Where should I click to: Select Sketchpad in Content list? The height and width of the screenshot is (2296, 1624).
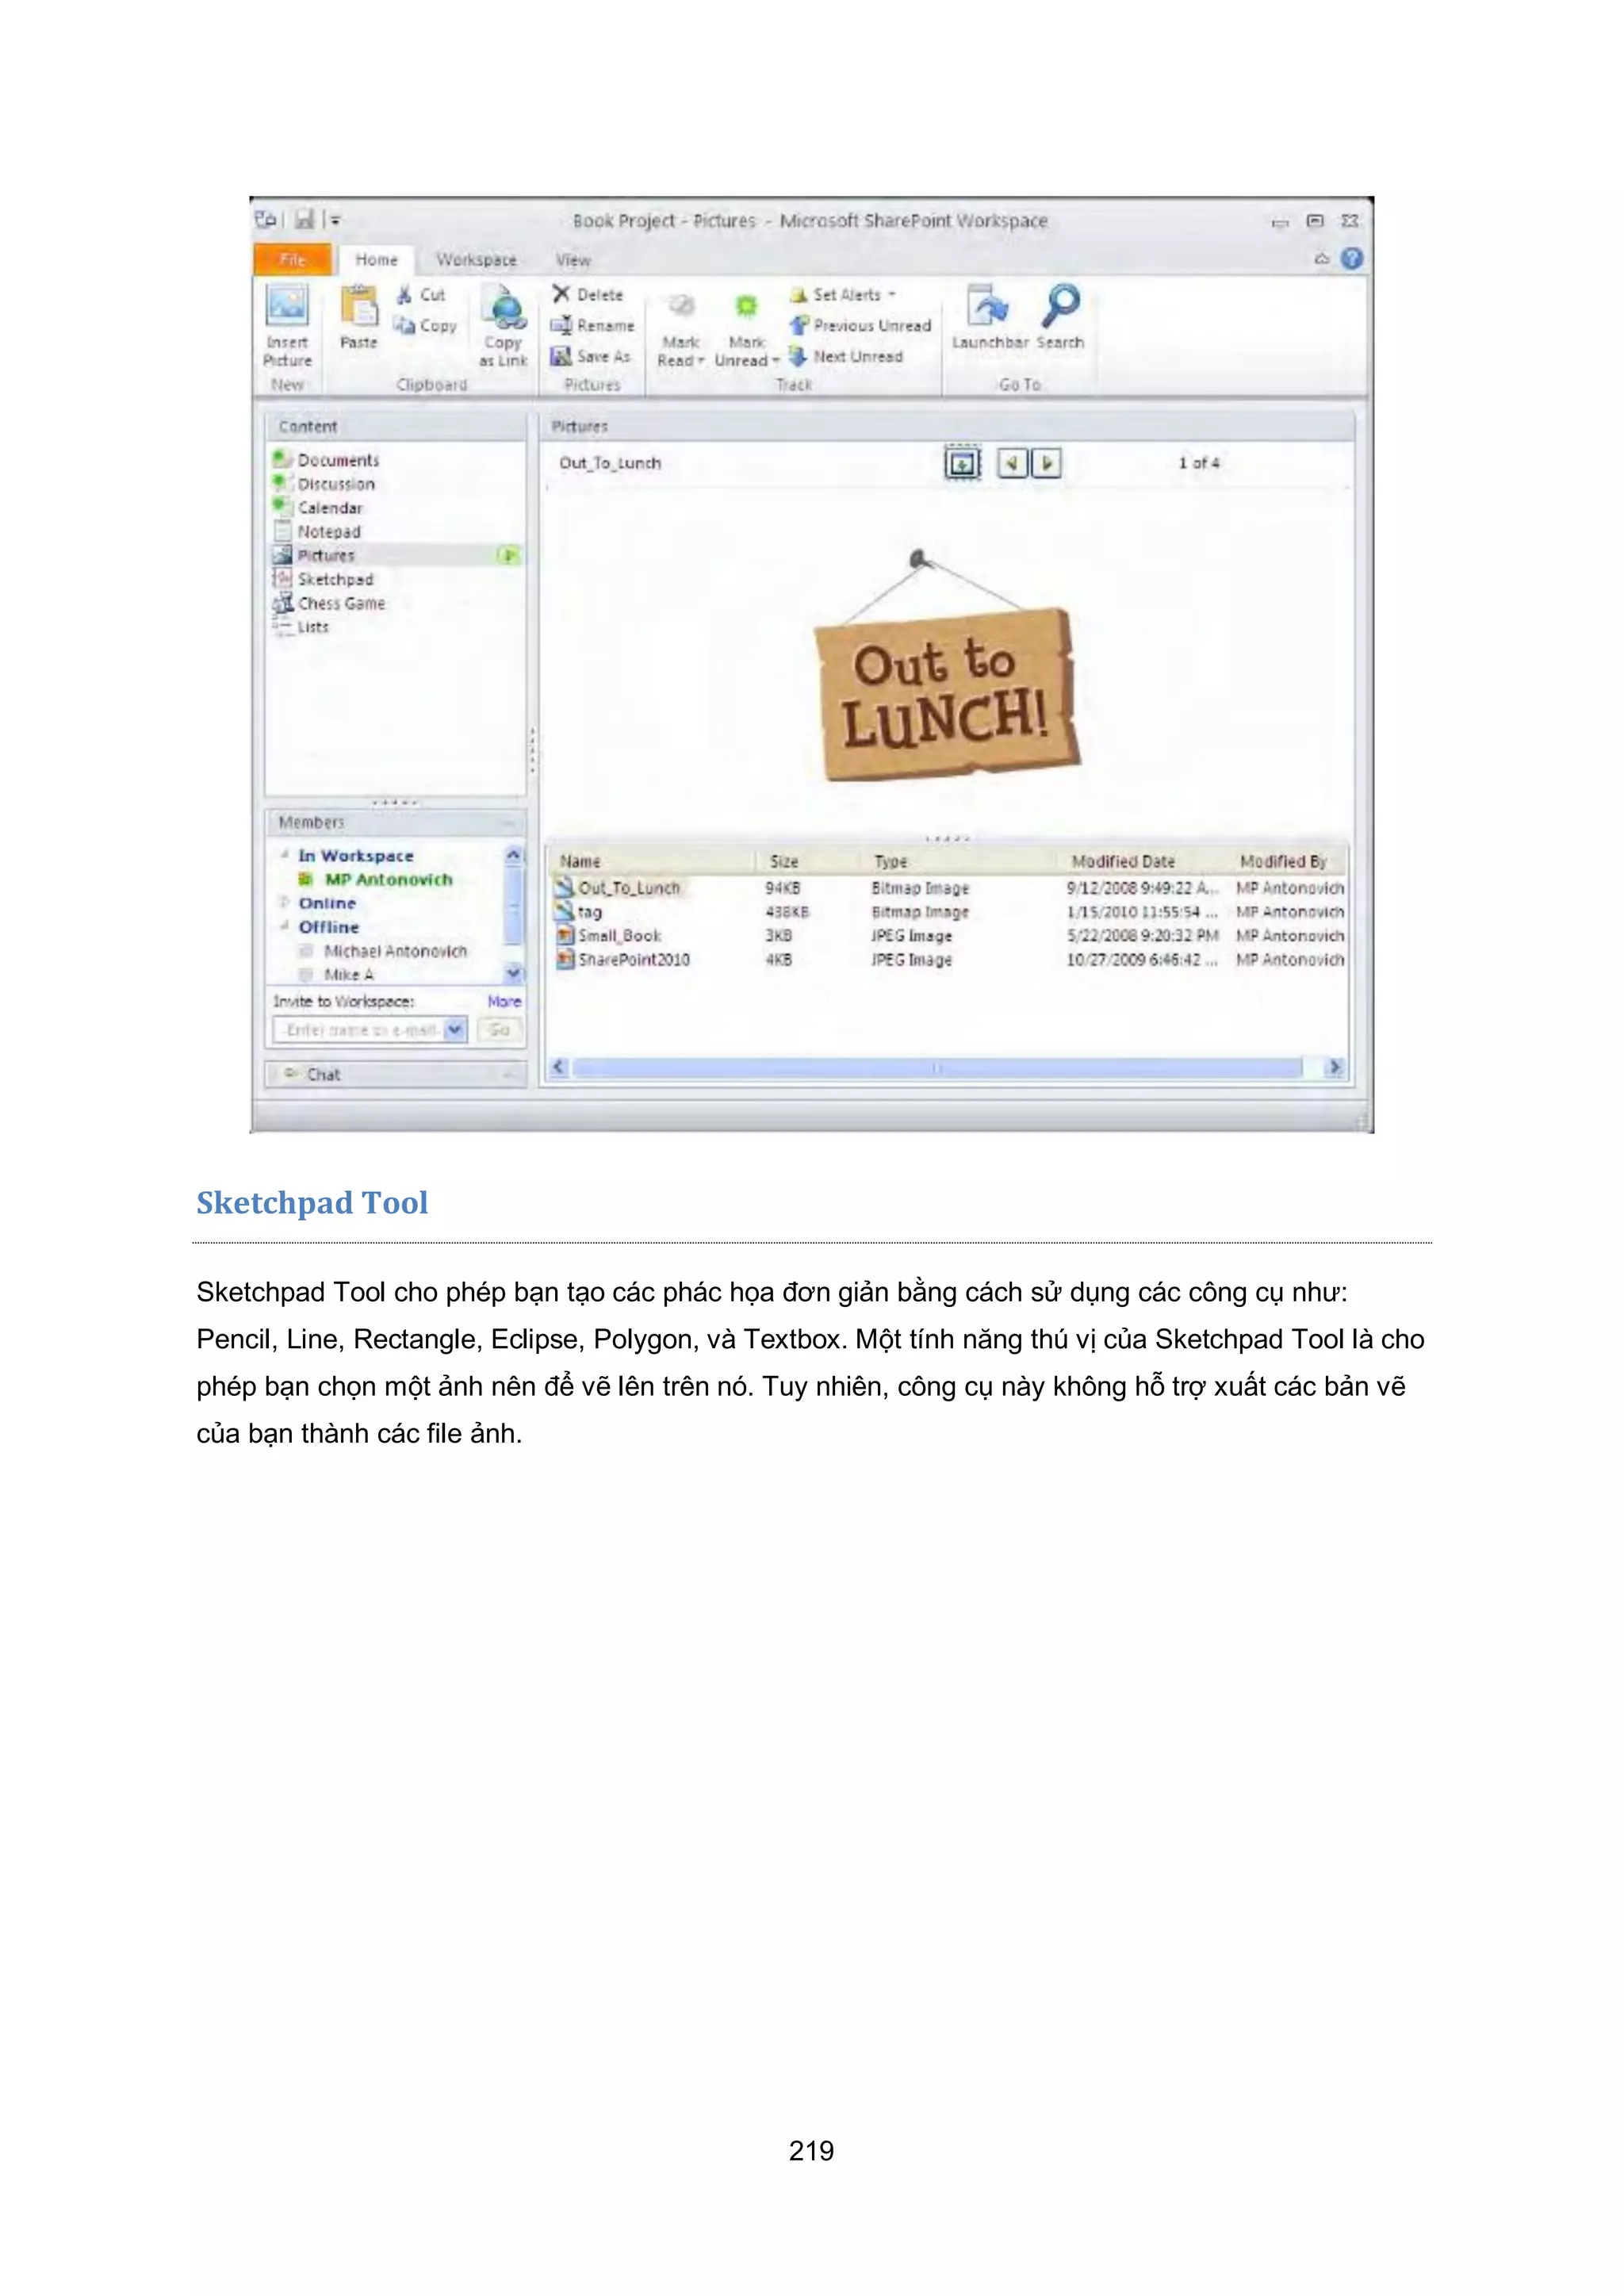[335, 579]
